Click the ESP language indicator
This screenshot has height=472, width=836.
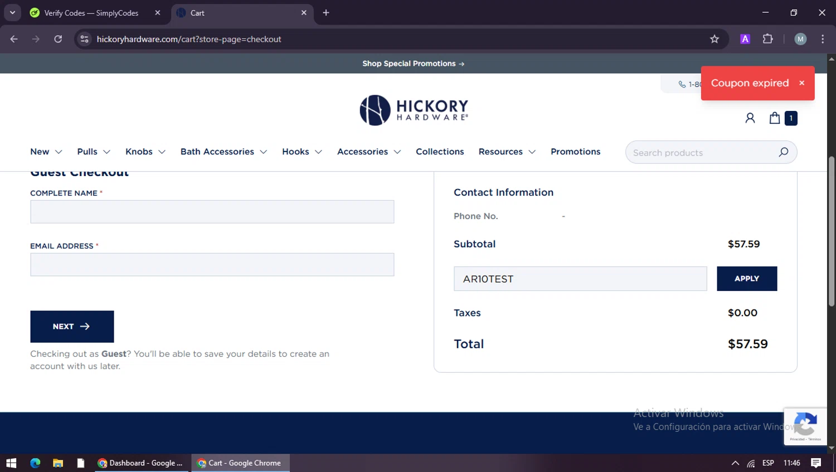[768, 463]
